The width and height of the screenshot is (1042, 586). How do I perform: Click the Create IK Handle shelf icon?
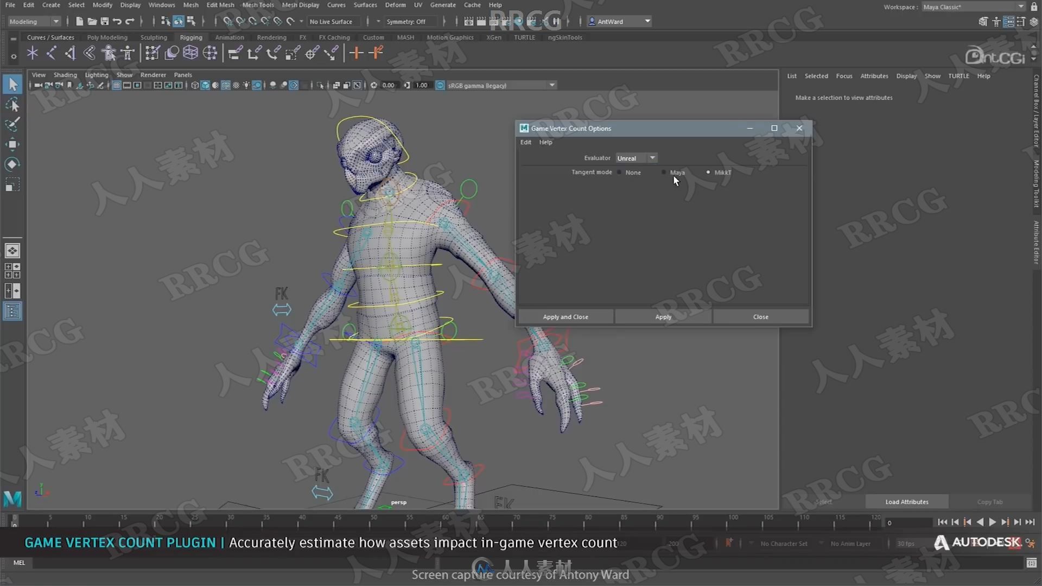click(90, 53)
